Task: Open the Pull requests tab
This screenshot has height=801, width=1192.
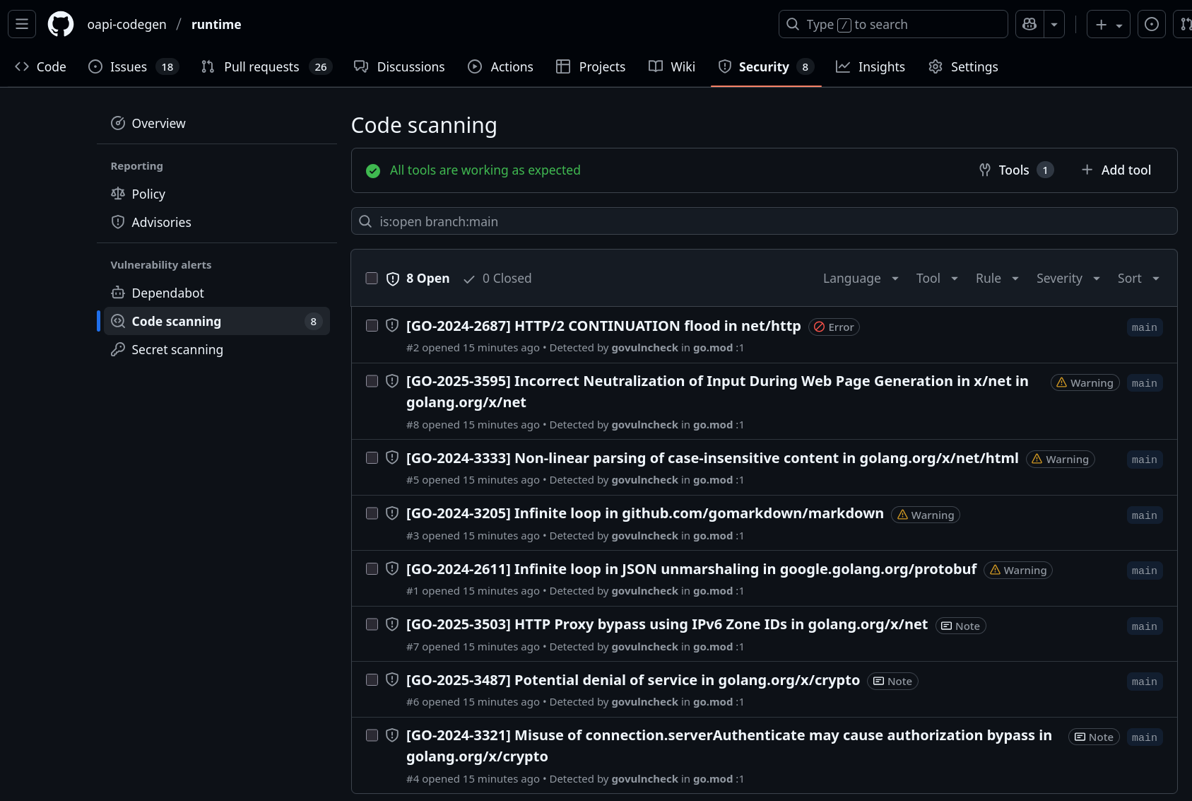Action: pos(266,66)
